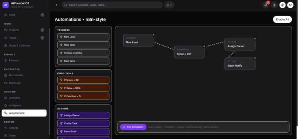The image size is (298, 139).
Task: Open AI Agents in the sidebar
Action: point(24,105)
